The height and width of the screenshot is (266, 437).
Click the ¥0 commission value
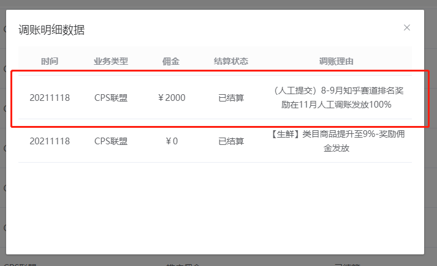[x=172, y=141]
